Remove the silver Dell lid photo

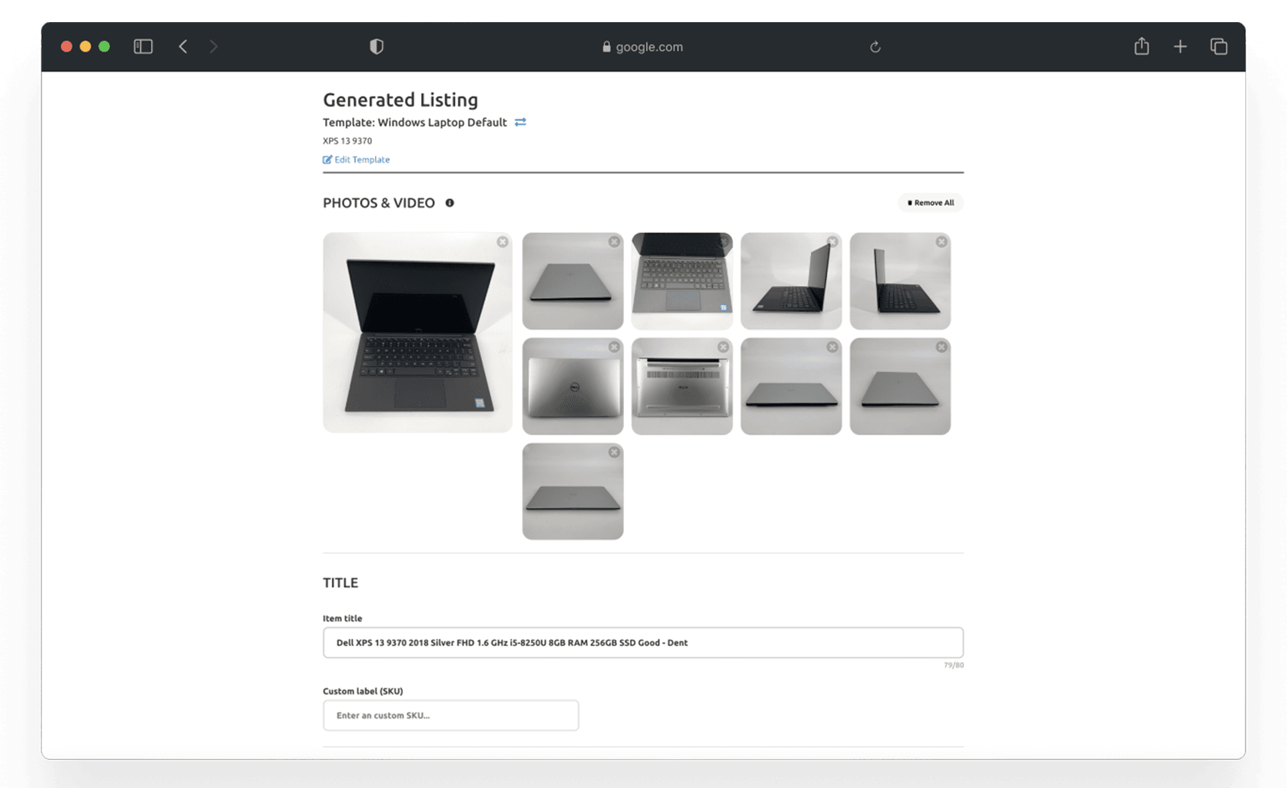click(x=615, y=347)
